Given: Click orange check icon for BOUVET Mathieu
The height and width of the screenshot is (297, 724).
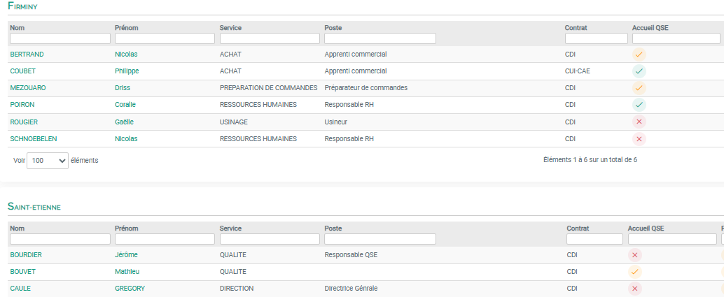Looking at the screenshot, I should coord(635,272).
